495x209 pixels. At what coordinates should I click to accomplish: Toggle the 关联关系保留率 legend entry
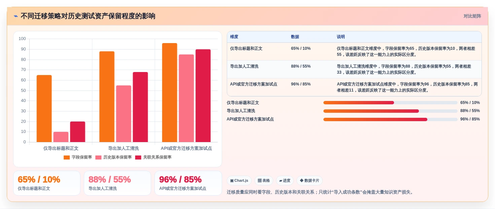[x=153, y=157]
